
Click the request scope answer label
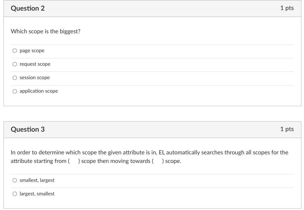click(x=35, y=64)
